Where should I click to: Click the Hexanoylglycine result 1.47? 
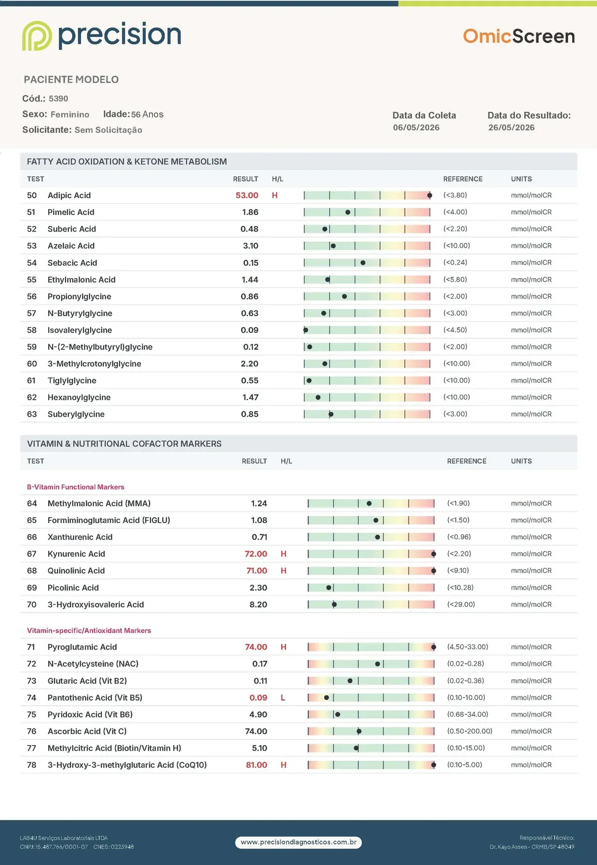tap(250, 397)
